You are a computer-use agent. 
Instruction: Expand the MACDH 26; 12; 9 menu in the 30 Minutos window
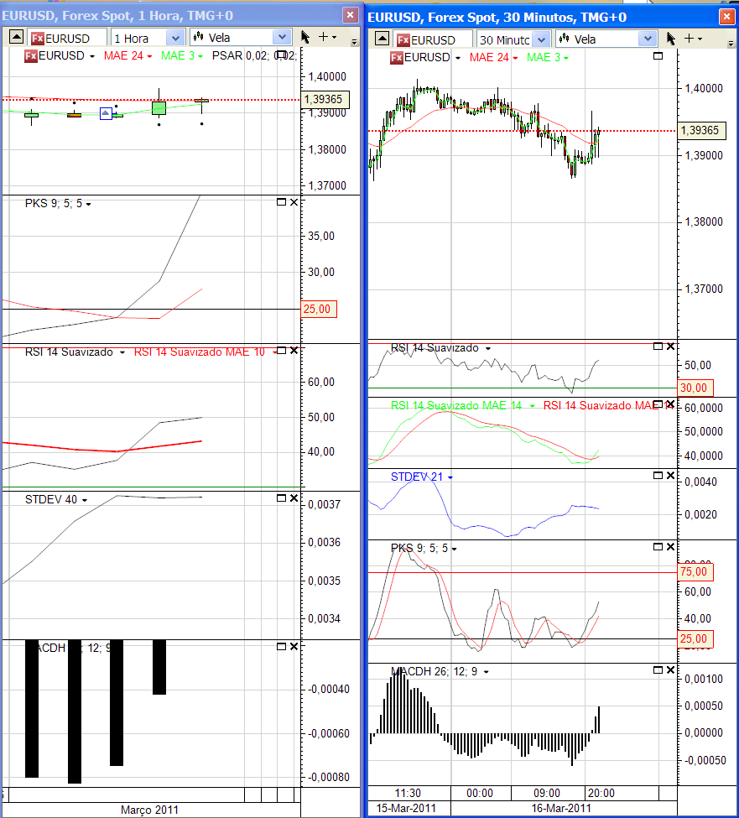tap(486, 672)
